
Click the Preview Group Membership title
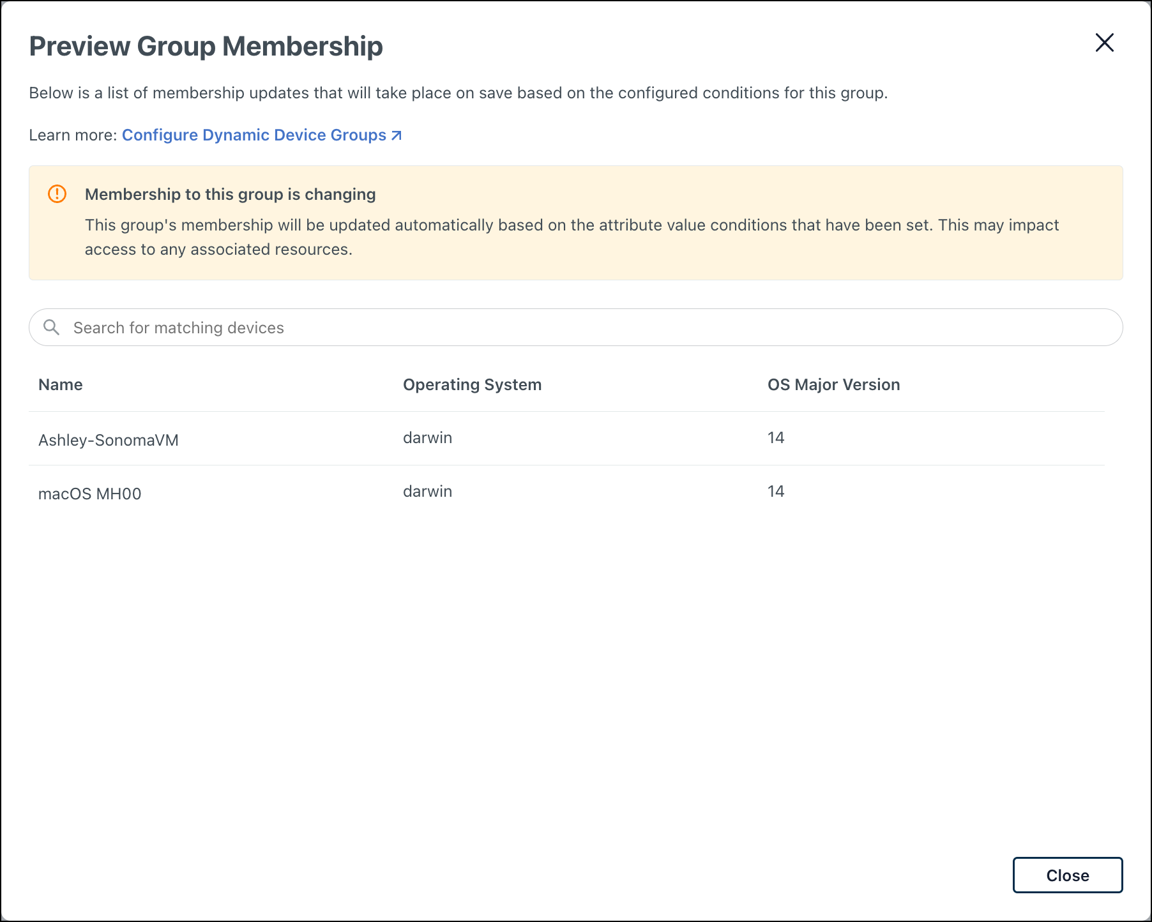point(206,45)
